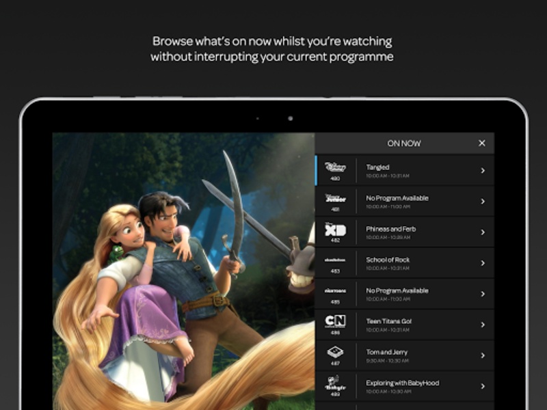Click the Tangled programme title
The height and width of the screenshot is (410, 547).
tap(377, 167)
